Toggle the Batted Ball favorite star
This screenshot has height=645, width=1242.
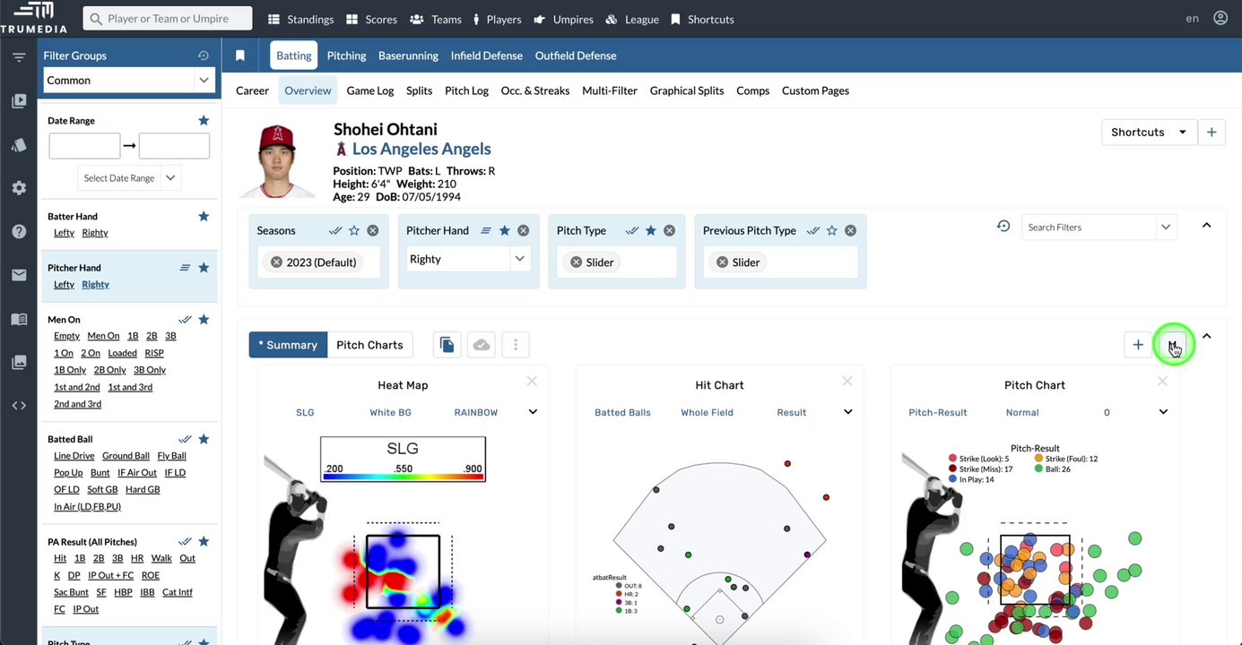204,439
